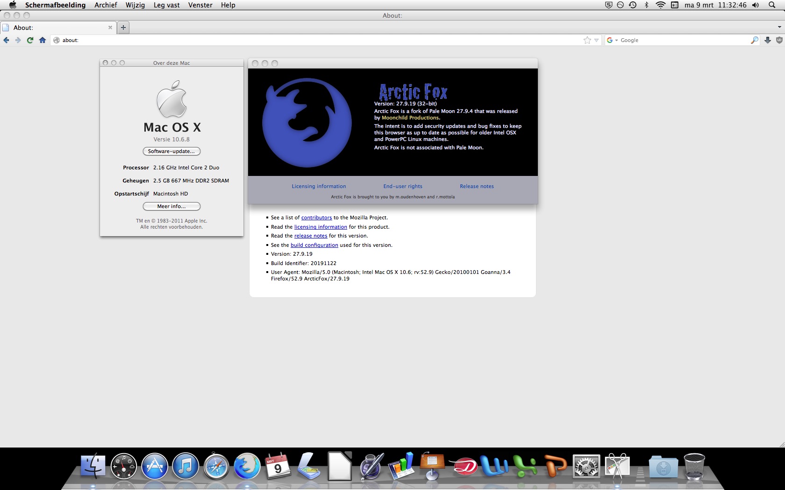Launch Microsoft Excel icon in the Dock
This screenshot has height=490, width=785.
point(525,466)
